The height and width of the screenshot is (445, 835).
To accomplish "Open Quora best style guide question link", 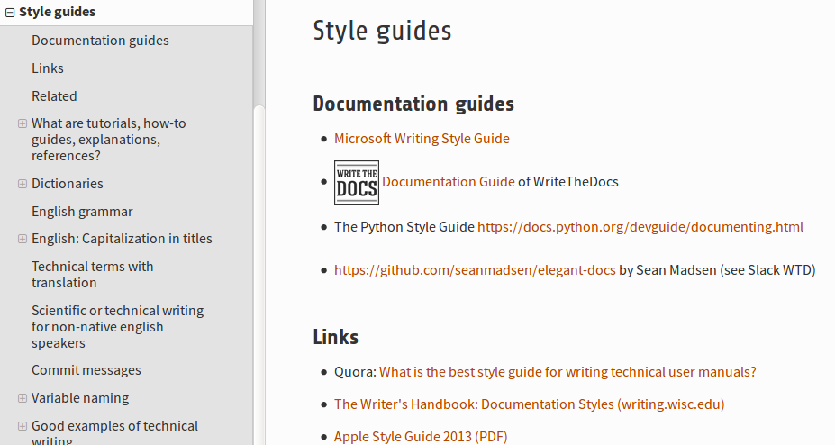I will point(567,371).
